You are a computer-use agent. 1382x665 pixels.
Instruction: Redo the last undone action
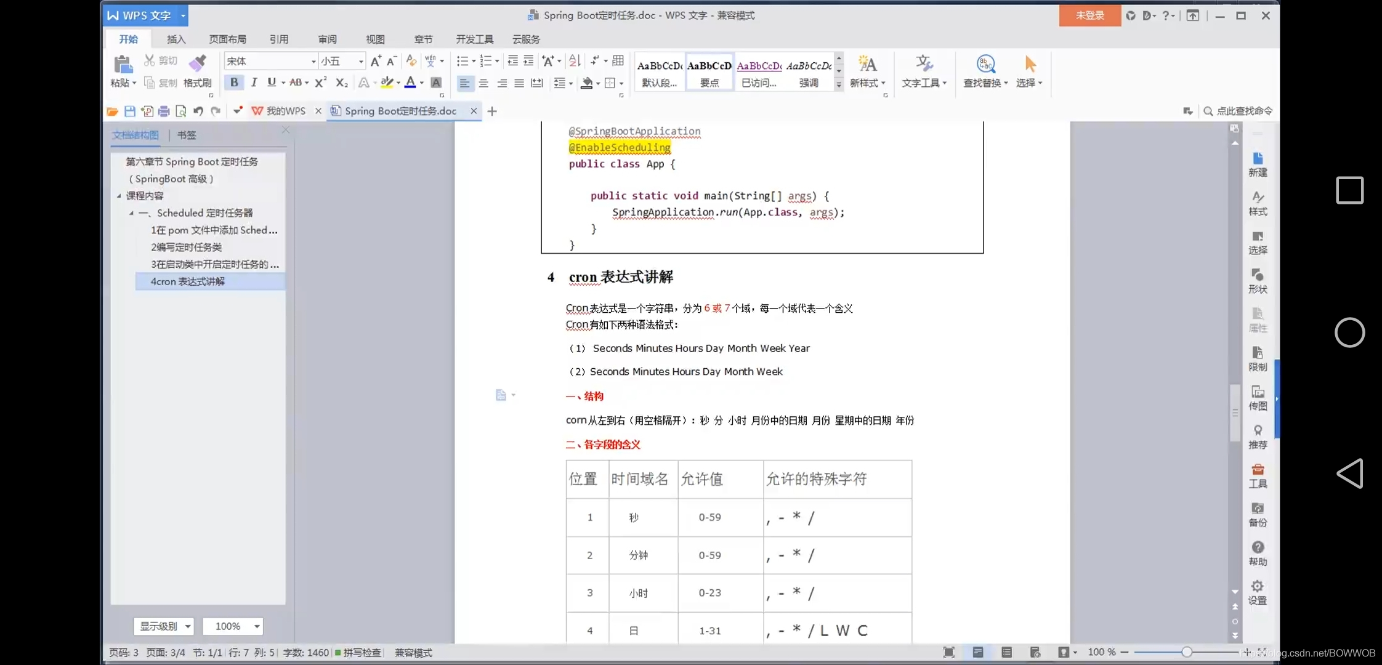click(x=215, y=111)
